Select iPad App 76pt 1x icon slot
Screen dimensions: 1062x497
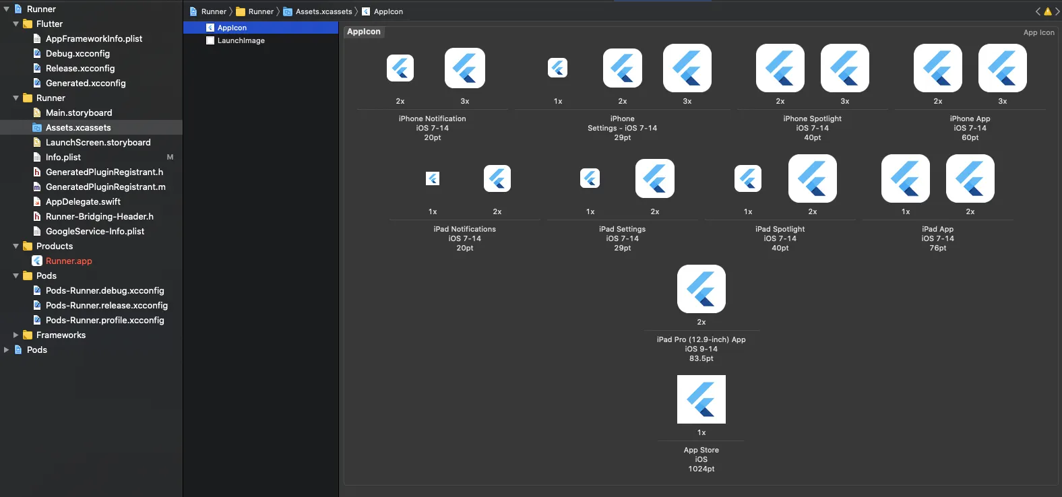906,178
